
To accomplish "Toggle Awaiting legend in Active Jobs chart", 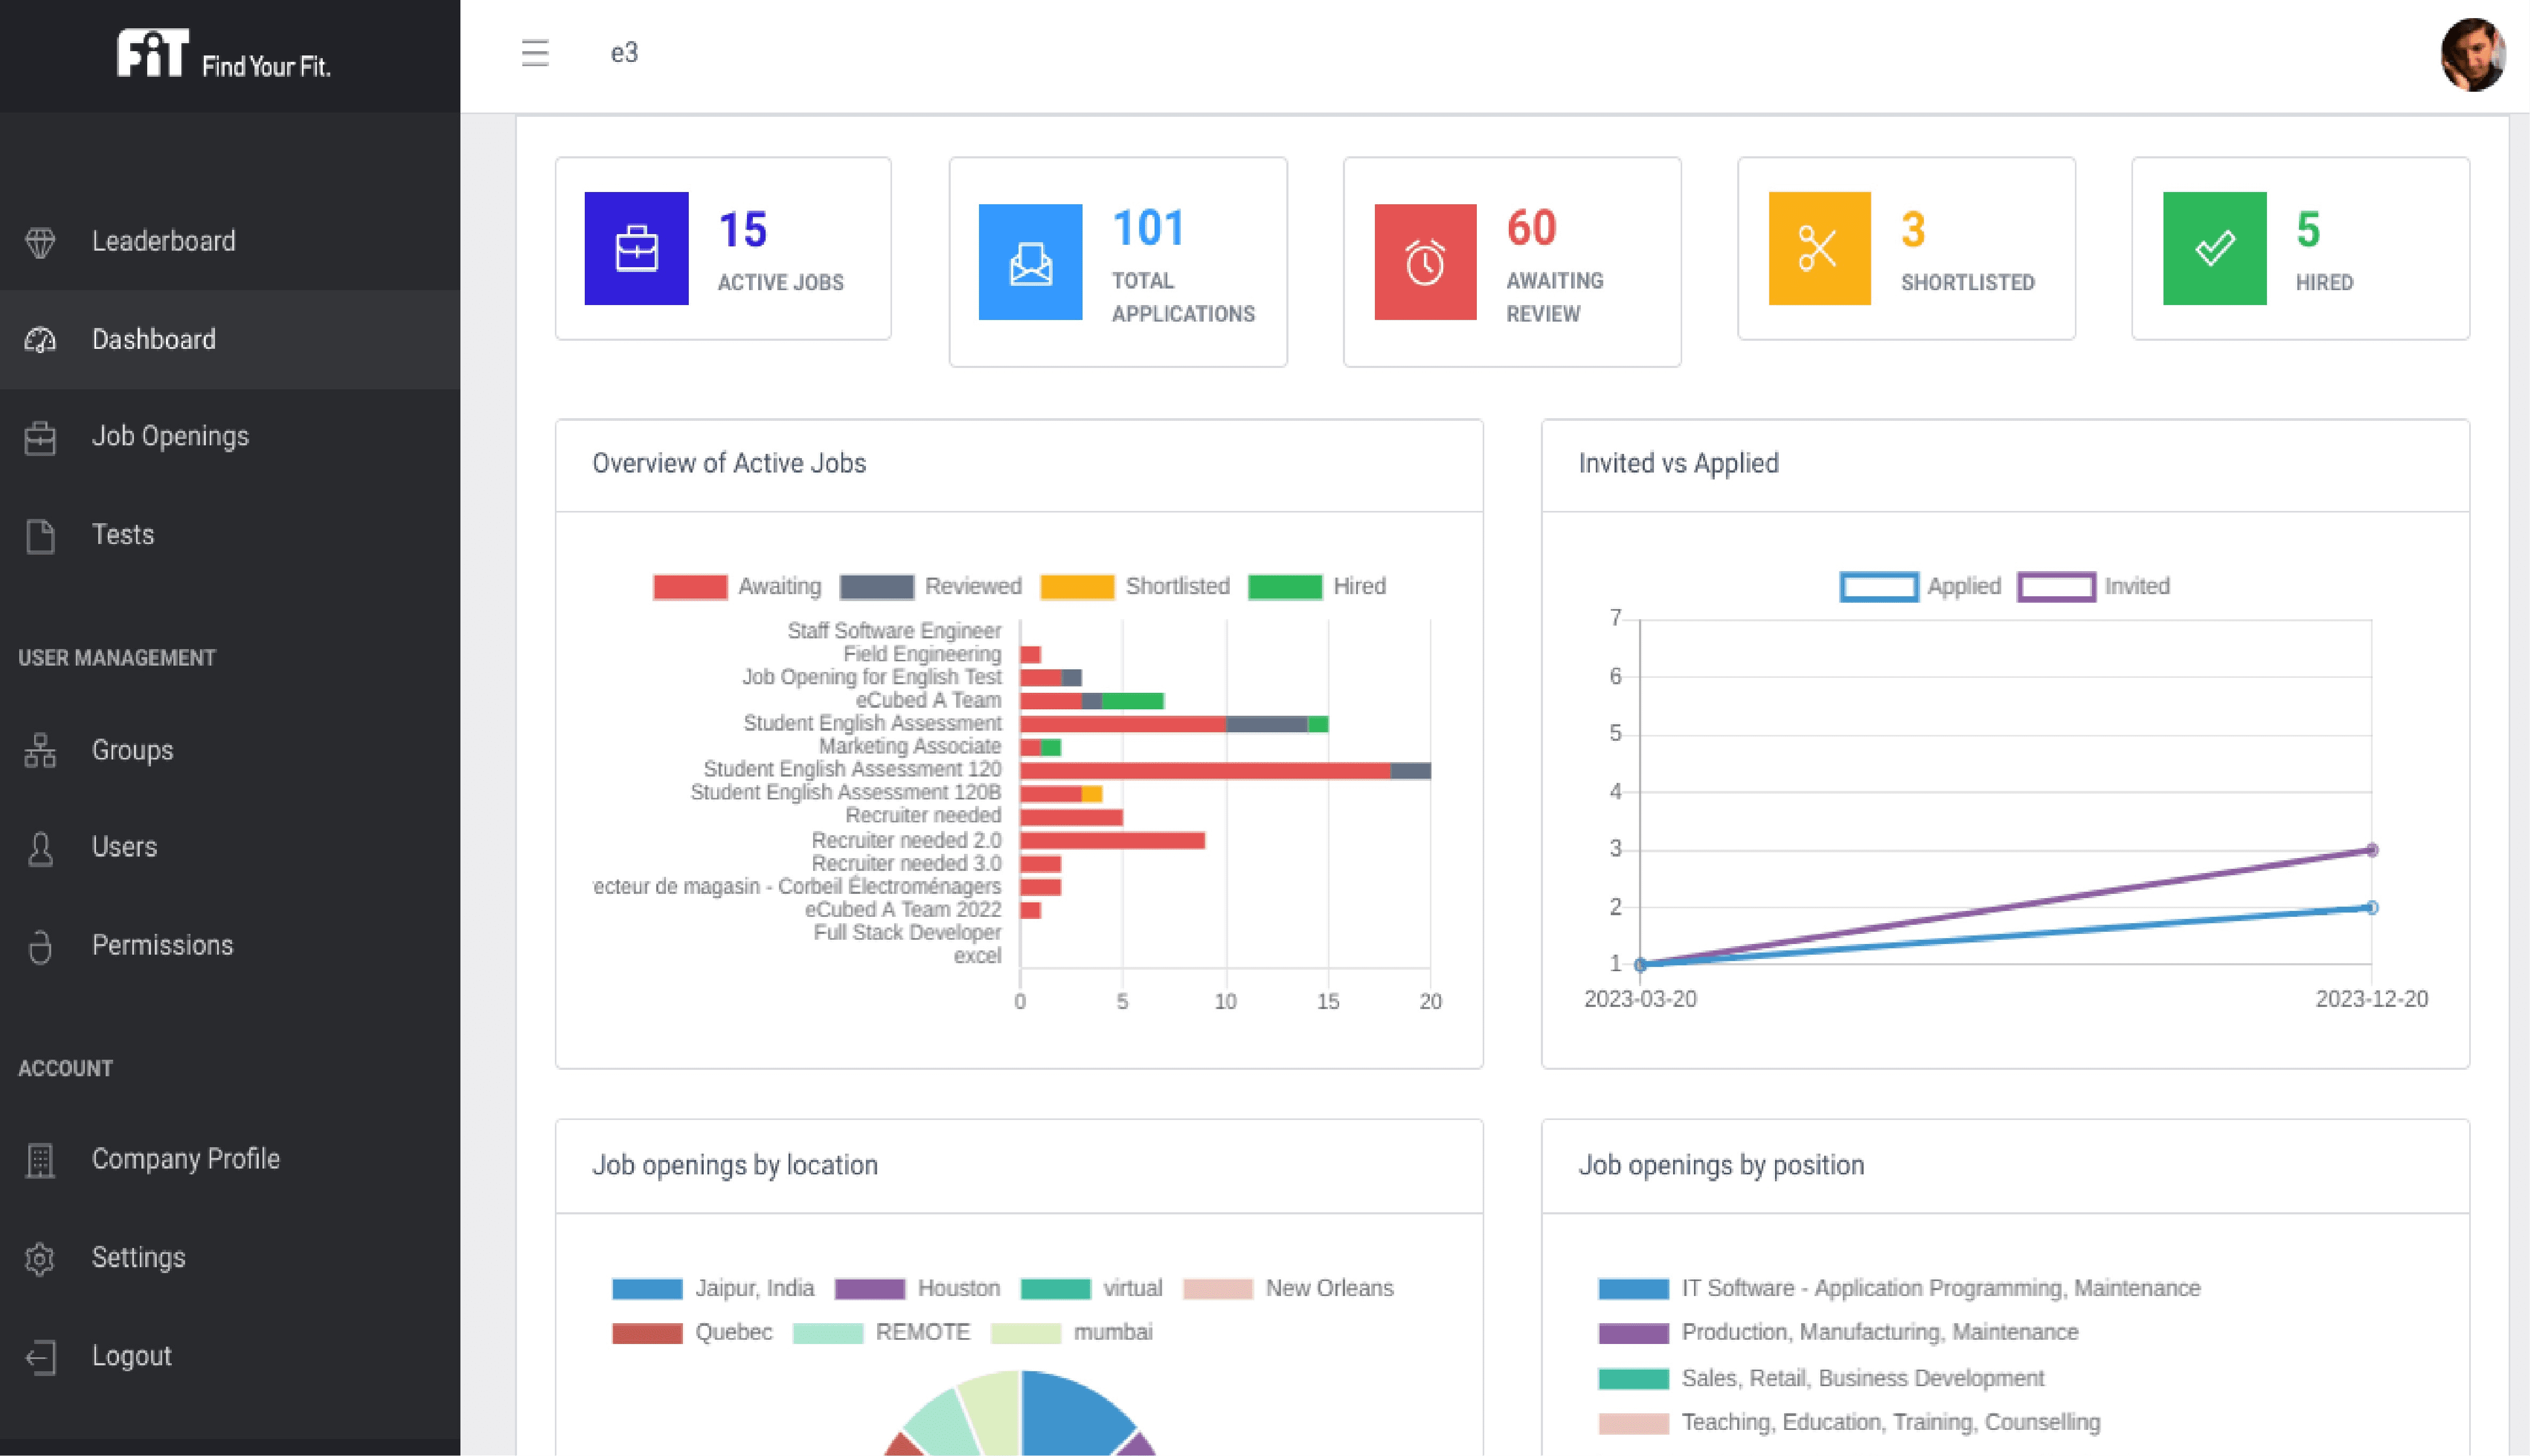I will click(737, 586).
